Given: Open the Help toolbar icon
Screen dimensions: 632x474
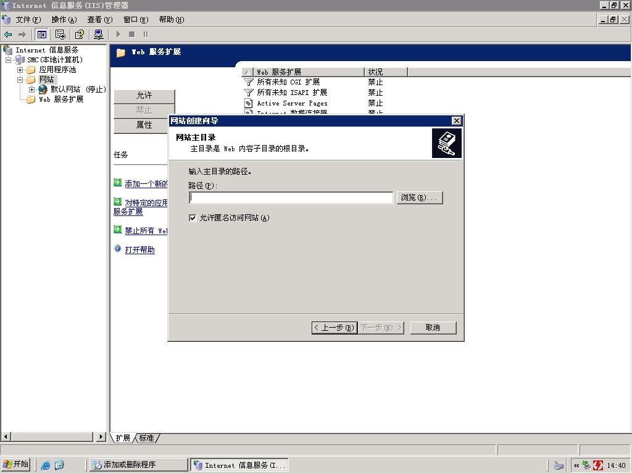Looking at the screenshot, I should pos(80,35).
